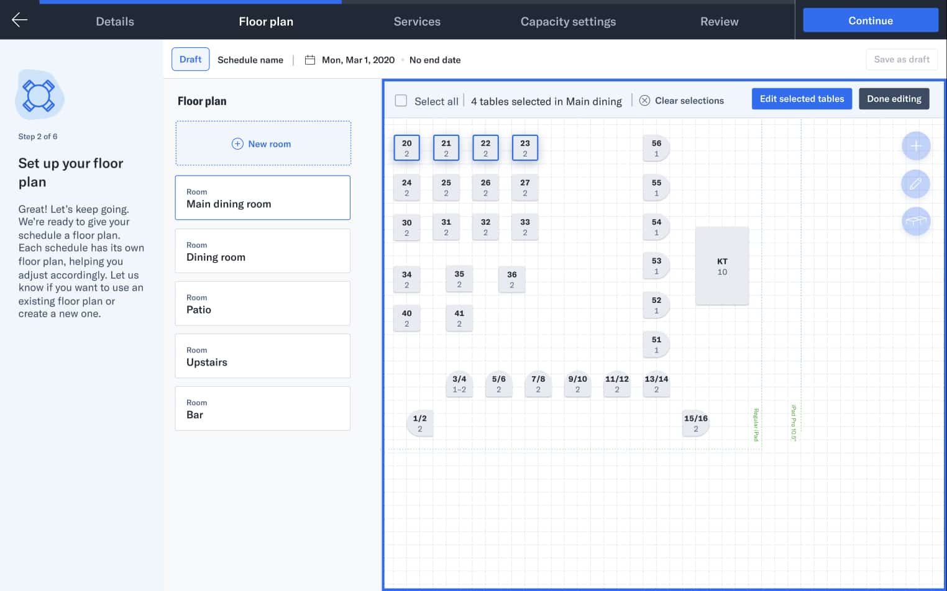The image size is (947, 591).
Task: Click the back arrow icon
Action: tap(20, 20)
